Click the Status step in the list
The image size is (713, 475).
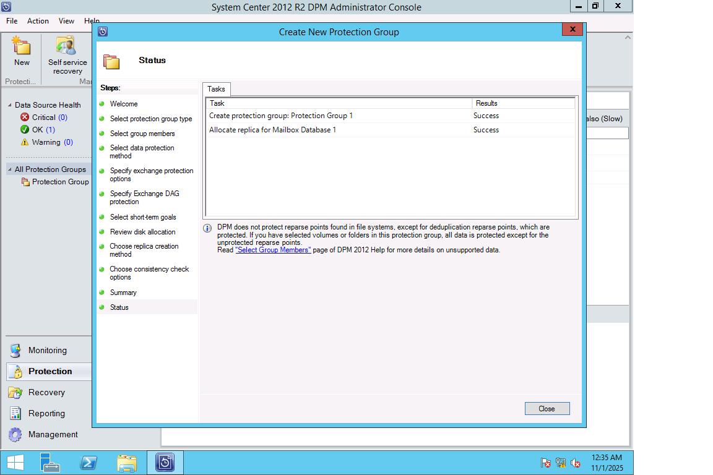pyautogui.click(x=119, y=307)
